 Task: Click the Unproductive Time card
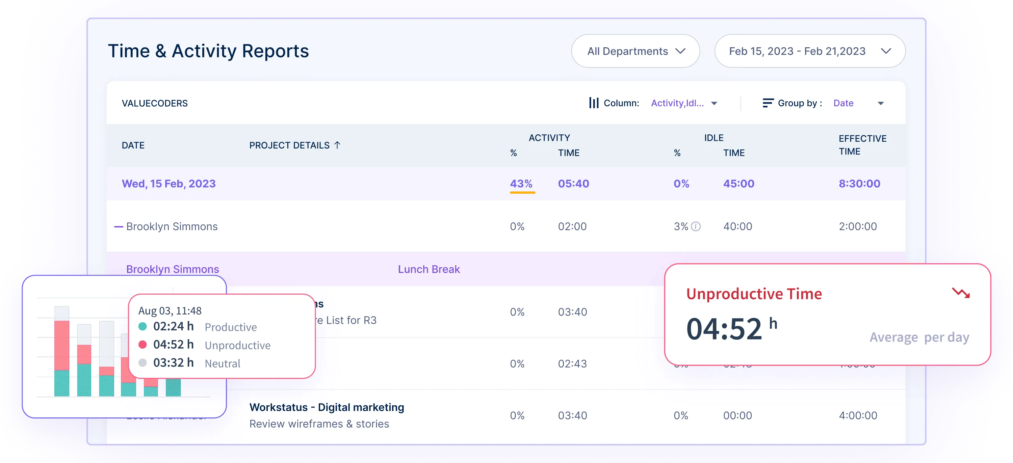(x=827, y=315)
